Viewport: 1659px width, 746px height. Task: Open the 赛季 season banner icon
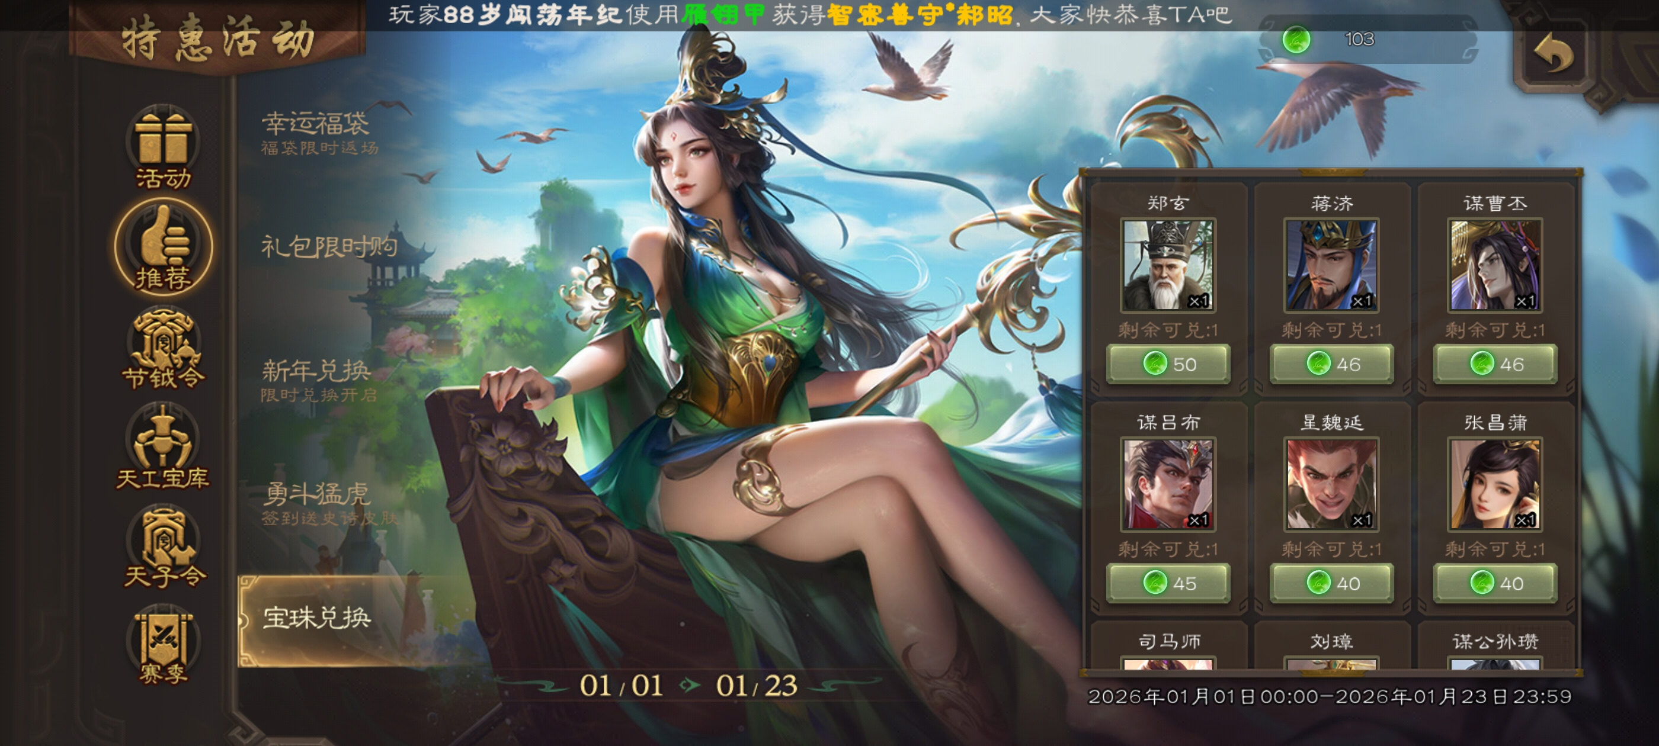[x=163, y=645]
